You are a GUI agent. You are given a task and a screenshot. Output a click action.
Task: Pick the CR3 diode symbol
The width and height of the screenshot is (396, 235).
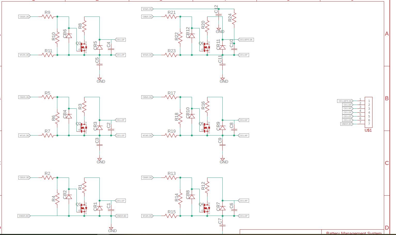99,128
